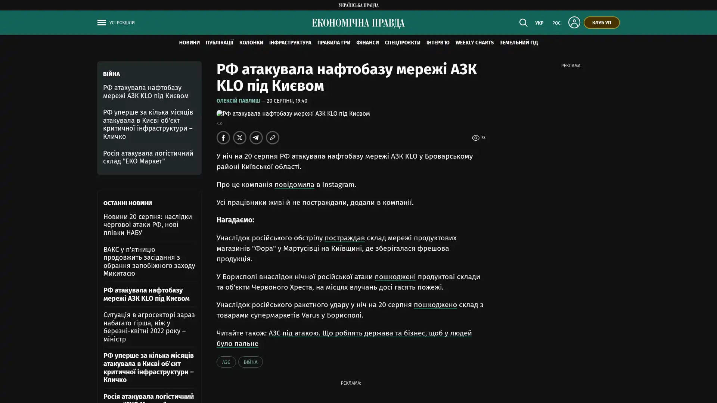Go to Економічна правда home logo
The image size is (717, 403).
point(358,23)
